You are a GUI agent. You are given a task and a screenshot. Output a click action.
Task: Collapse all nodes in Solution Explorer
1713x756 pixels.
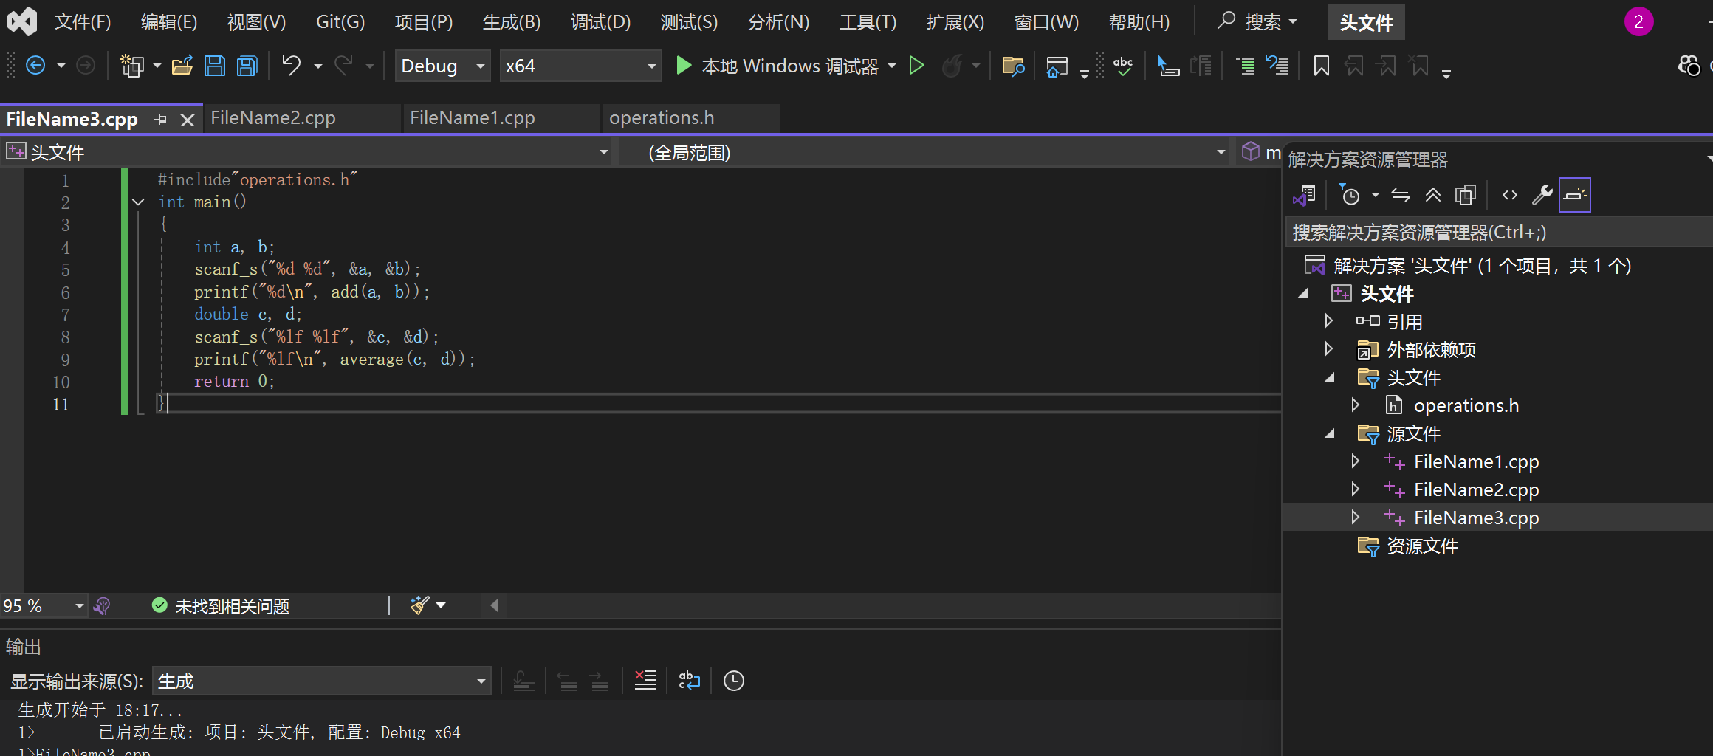tap(1433, 195)
